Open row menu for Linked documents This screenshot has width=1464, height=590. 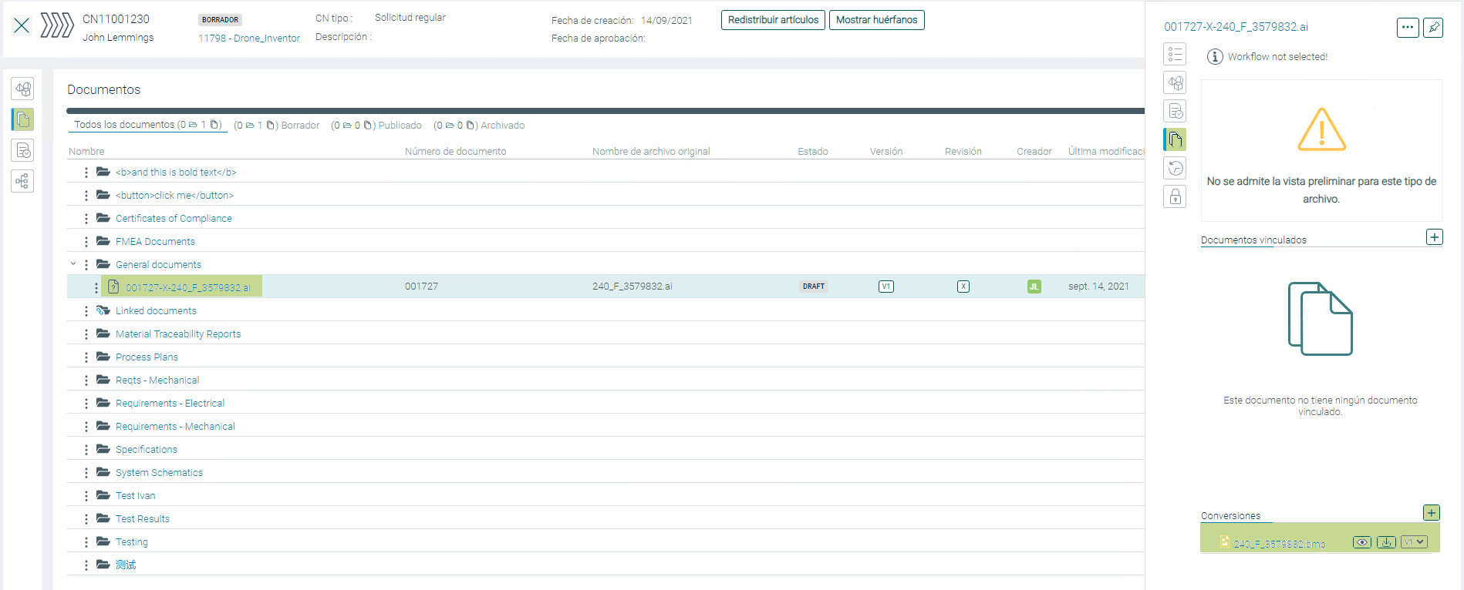coord(86,311)
